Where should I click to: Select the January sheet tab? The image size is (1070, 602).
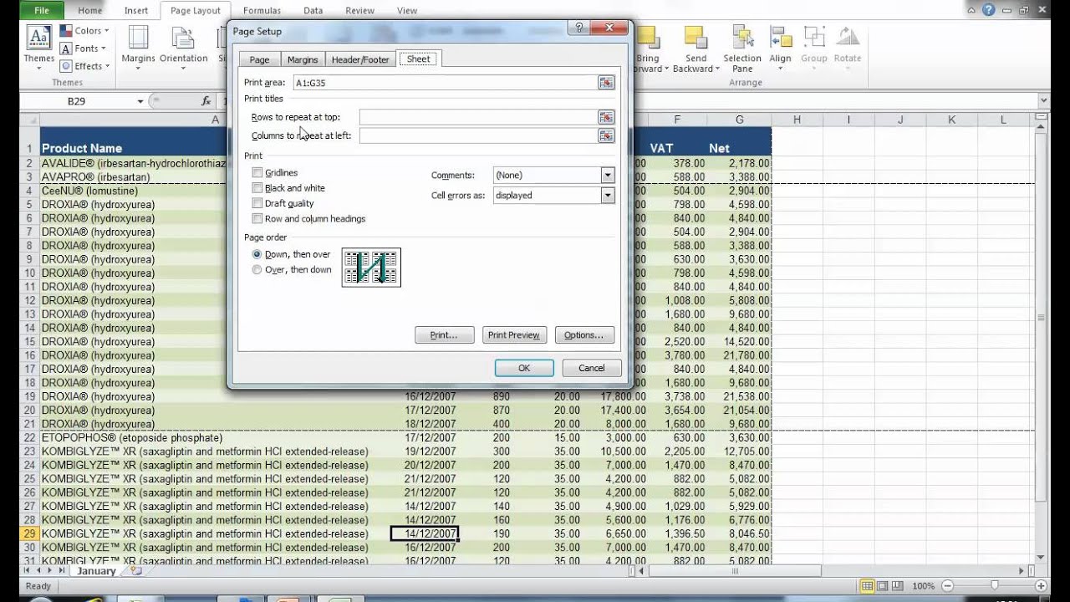pyautogui.click(x=96, y=571)
